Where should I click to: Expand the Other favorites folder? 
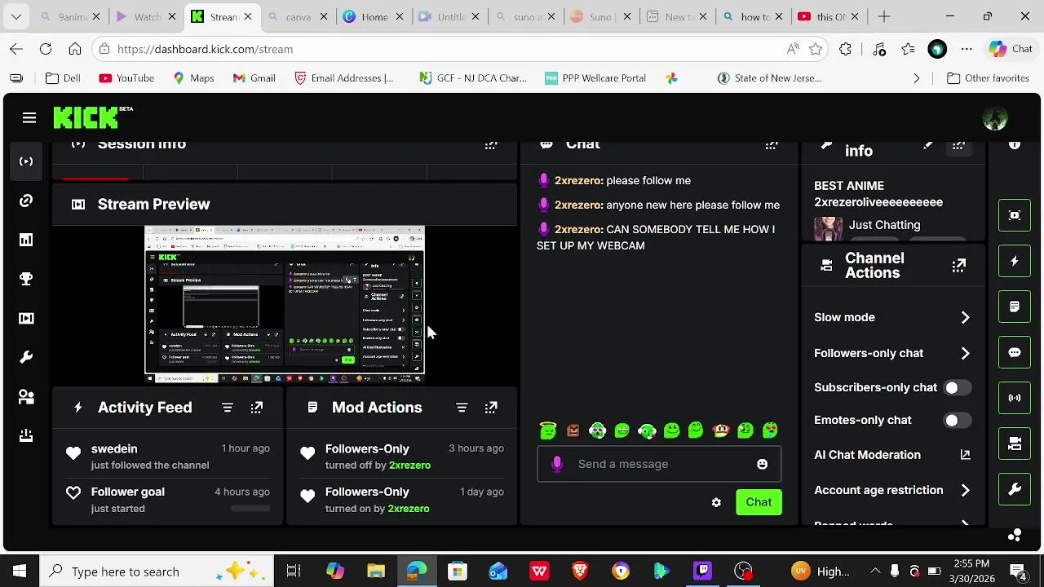(989, 78)
